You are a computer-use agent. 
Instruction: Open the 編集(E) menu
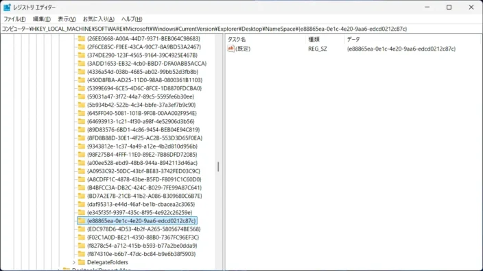click(x=42, y=19)
